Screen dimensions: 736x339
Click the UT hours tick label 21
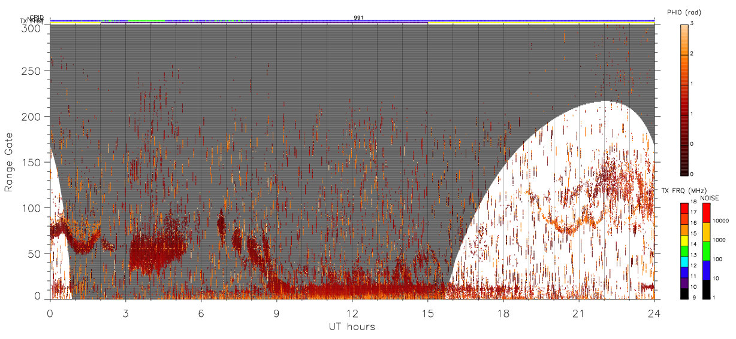tap(578, 313)
